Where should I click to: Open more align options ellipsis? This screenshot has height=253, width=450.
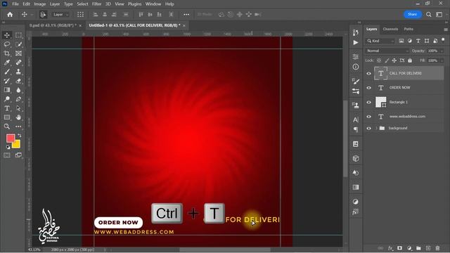point(186,14)
